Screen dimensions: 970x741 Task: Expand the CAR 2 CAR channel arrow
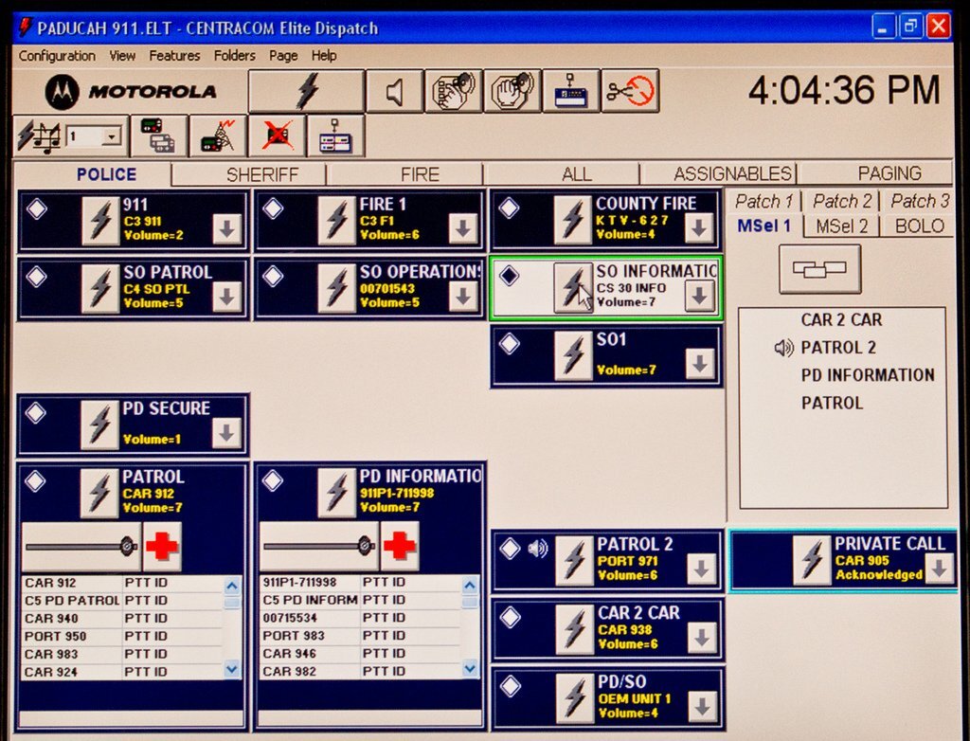(700, 637)
